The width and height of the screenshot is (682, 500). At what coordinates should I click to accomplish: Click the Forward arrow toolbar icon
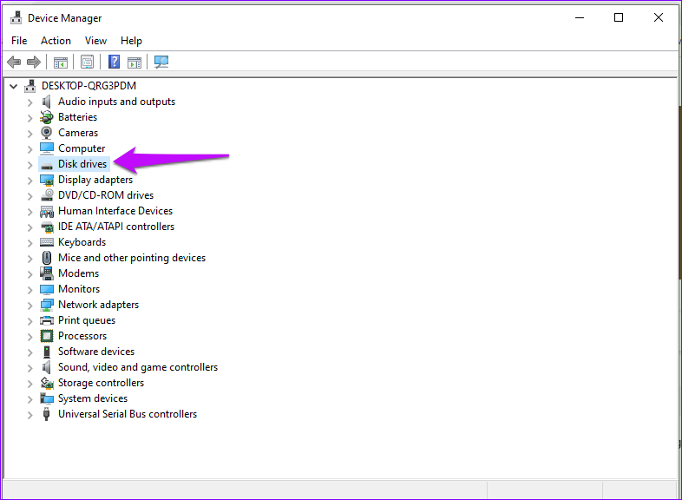[x=34, y=62]
